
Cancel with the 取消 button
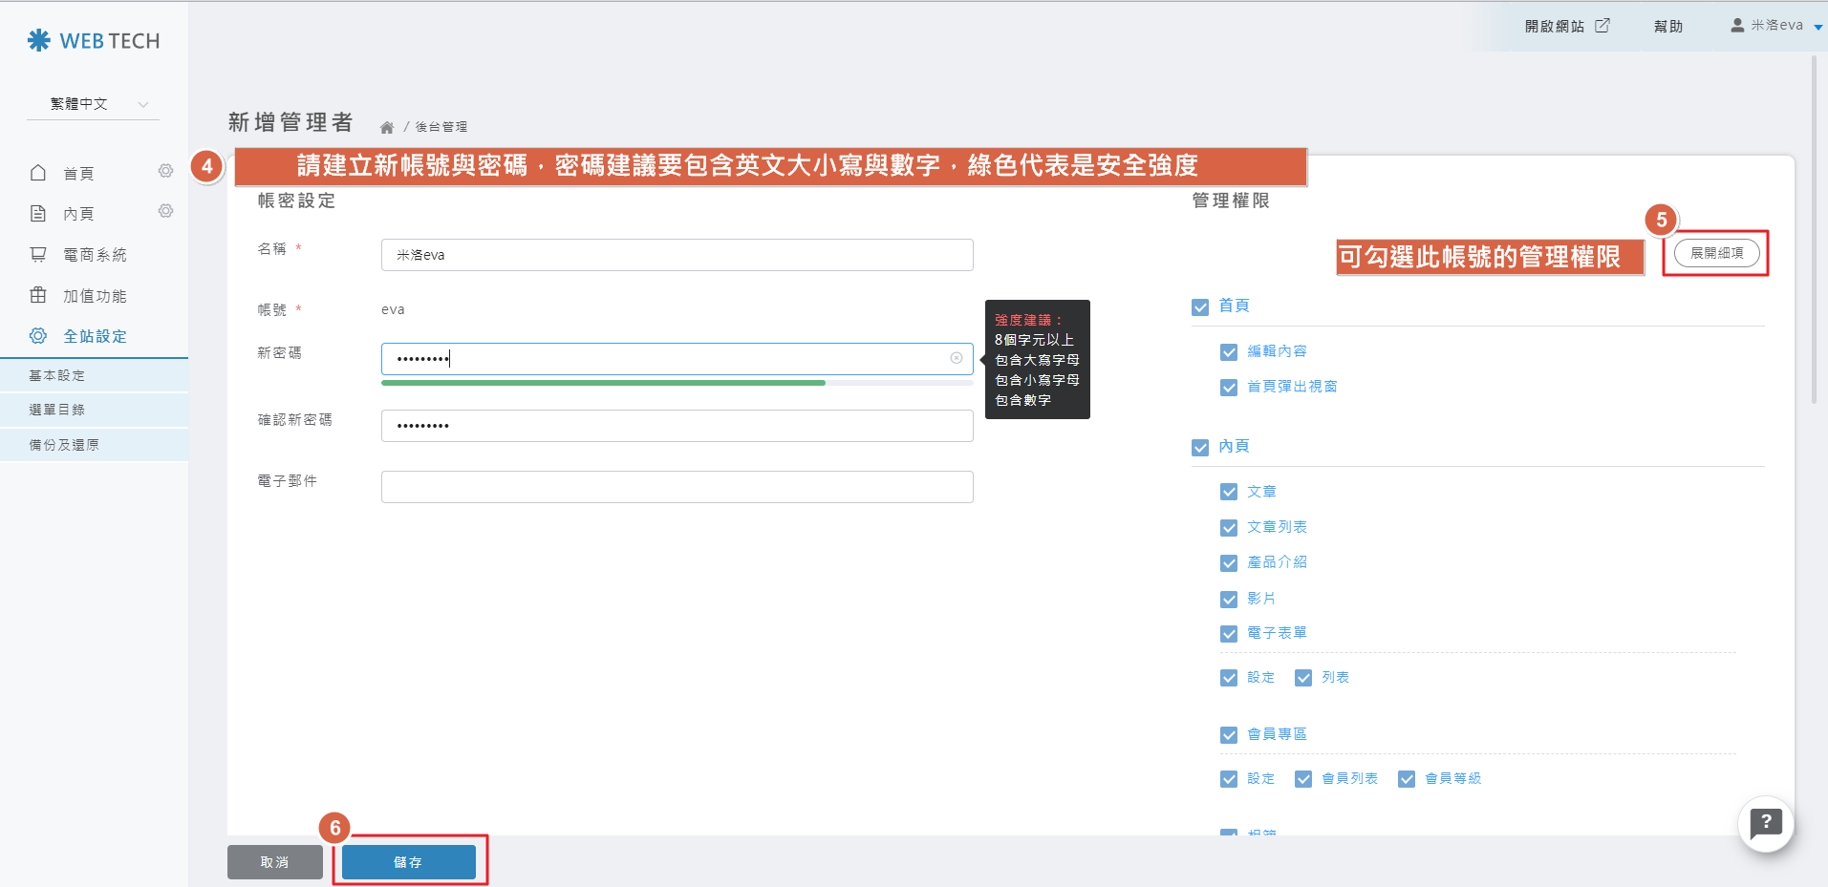(274, 862)
